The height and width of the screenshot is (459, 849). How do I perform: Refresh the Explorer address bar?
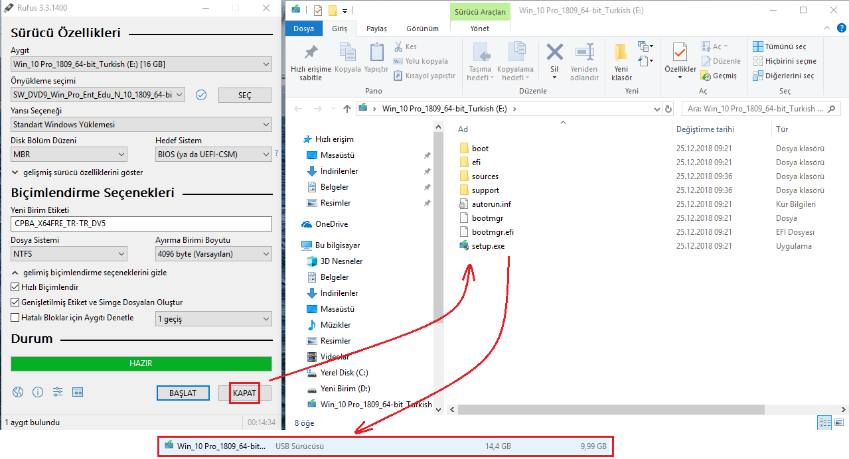[669, 109]
